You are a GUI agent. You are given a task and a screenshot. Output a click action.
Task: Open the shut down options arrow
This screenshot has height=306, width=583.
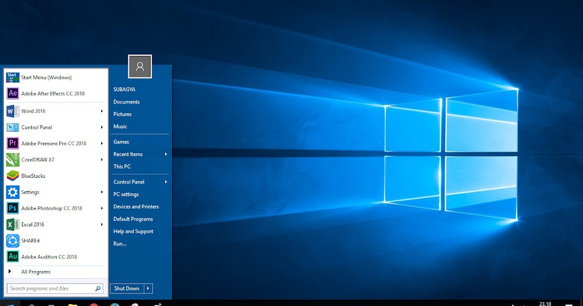pos(149,288)
